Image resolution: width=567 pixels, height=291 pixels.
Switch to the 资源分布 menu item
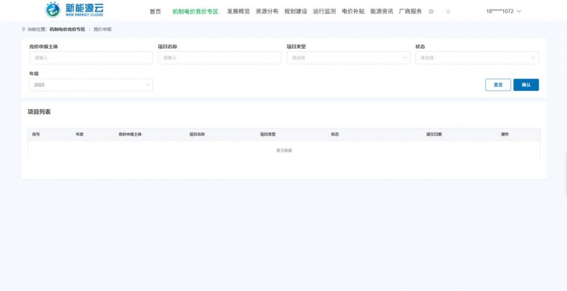tap(267, 11)
